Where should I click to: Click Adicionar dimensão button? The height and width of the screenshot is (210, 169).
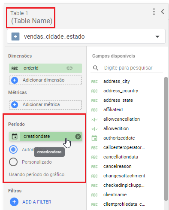[45, 80]
